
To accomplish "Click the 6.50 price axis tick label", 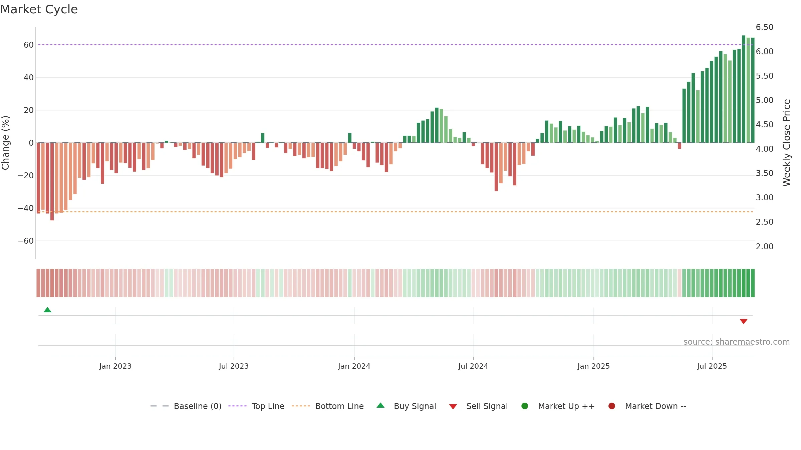I will (764, 27).
